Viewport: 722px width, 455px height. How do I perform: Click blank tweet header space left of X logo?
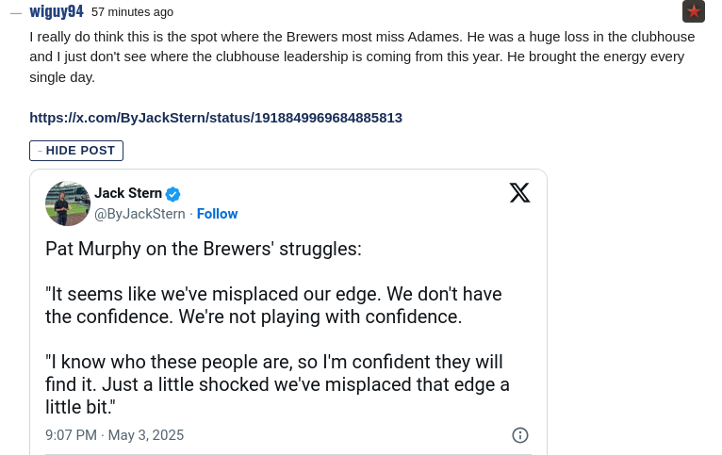tap(377, 198)
